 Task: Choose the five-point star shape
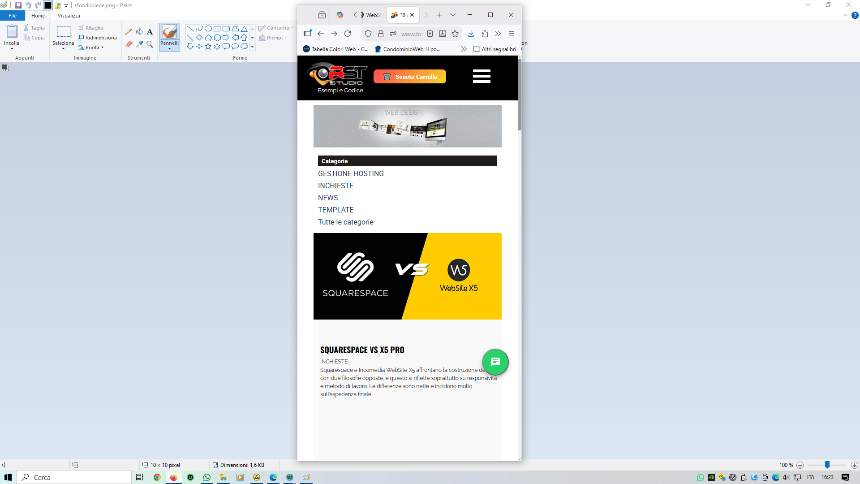(208, 46)
